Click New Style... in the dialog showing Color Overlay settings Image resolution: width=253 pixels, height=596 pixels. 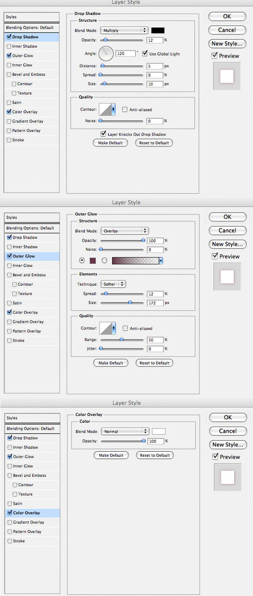pos(228,445)
